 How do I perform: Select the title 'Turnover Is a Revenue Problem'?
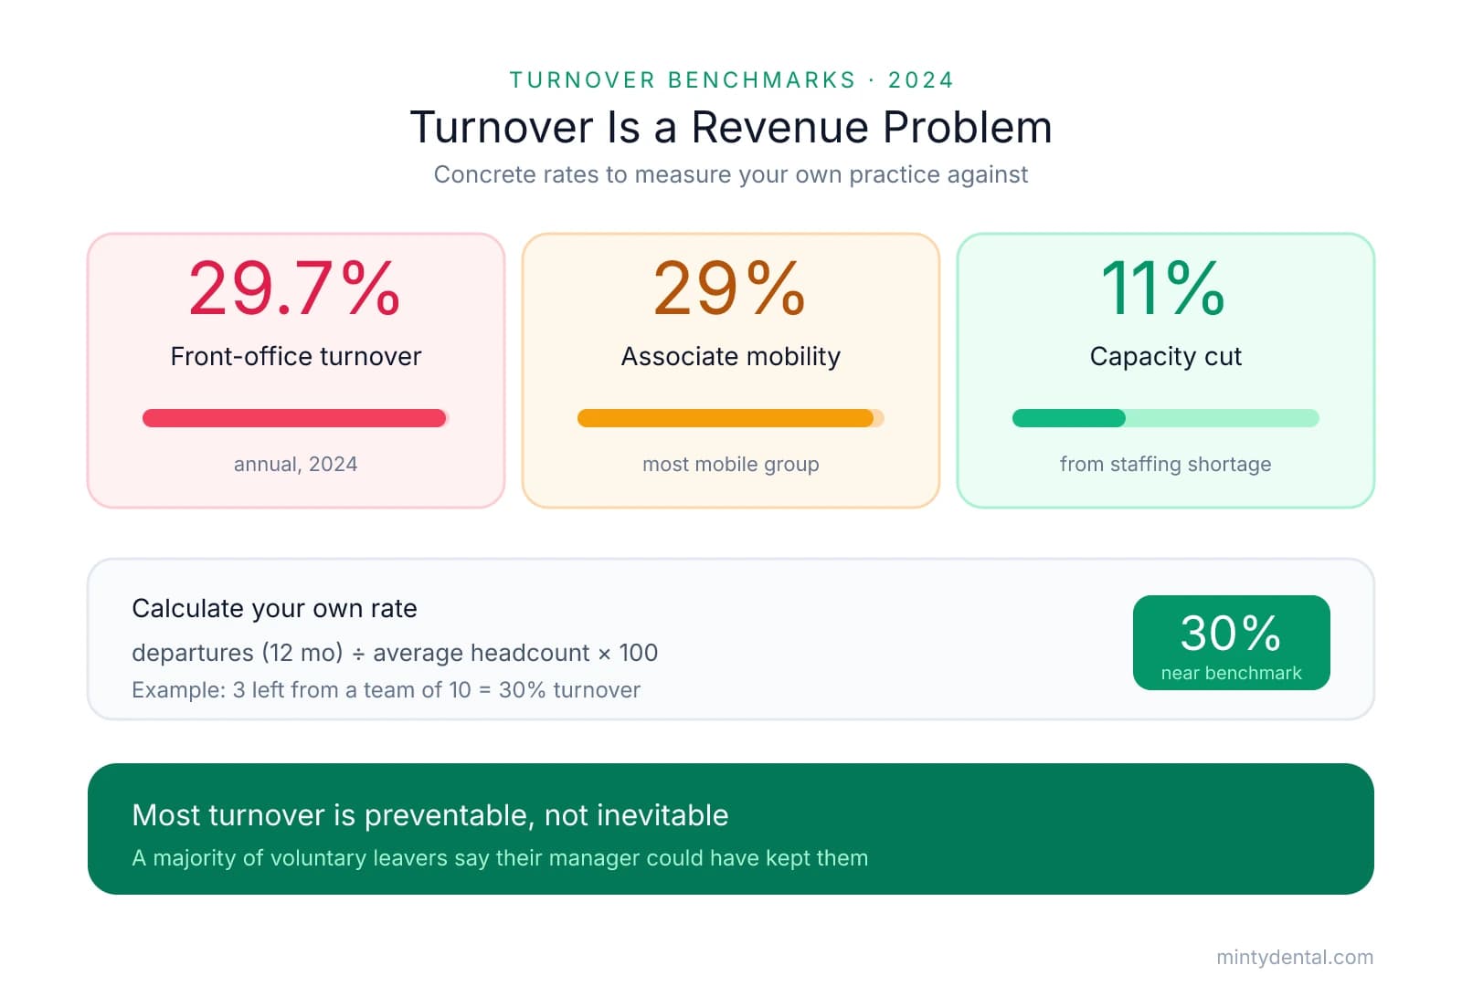pyautogui.click(x=731, y=127)
